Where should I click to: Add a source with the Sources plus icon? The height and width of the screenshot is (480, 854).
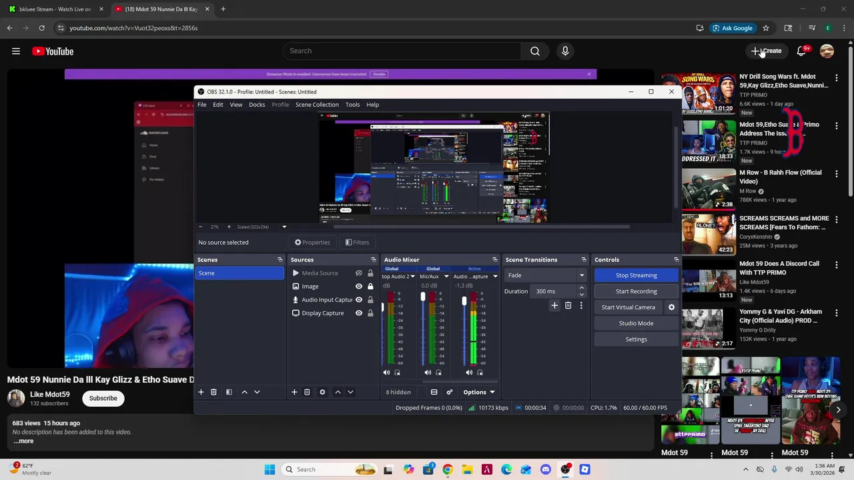(x=294, y=392)
